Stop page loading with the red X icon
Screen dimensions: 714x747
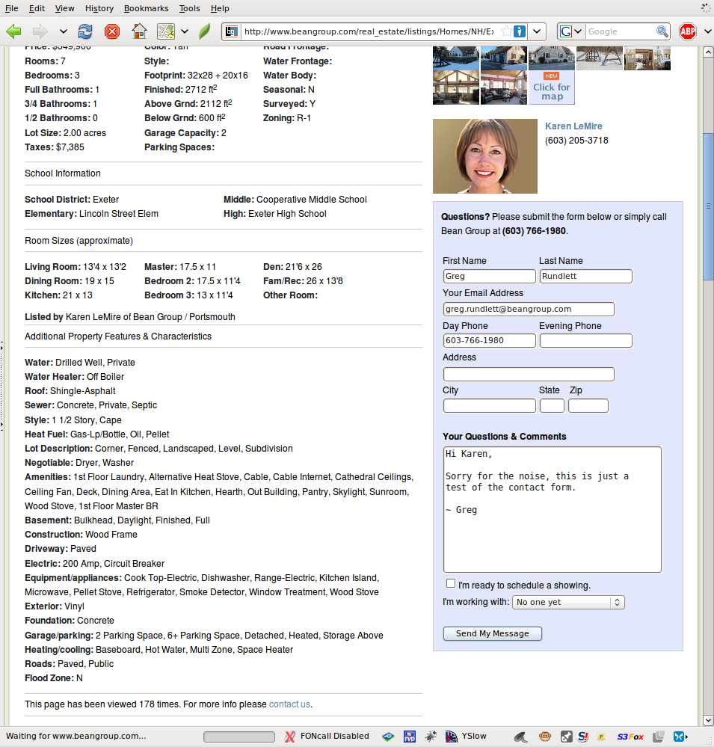click(112, 31)
